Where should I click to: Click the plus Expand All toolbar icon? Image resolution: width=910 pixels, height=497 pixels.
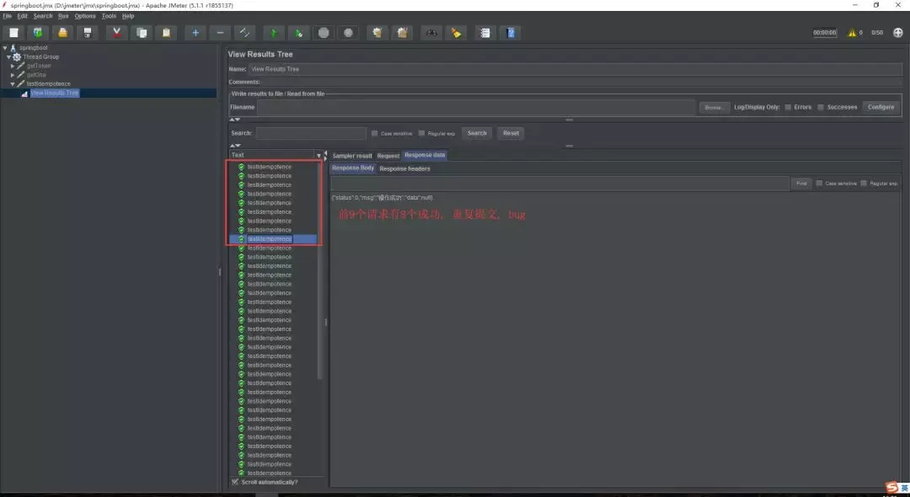pos(195,33)
